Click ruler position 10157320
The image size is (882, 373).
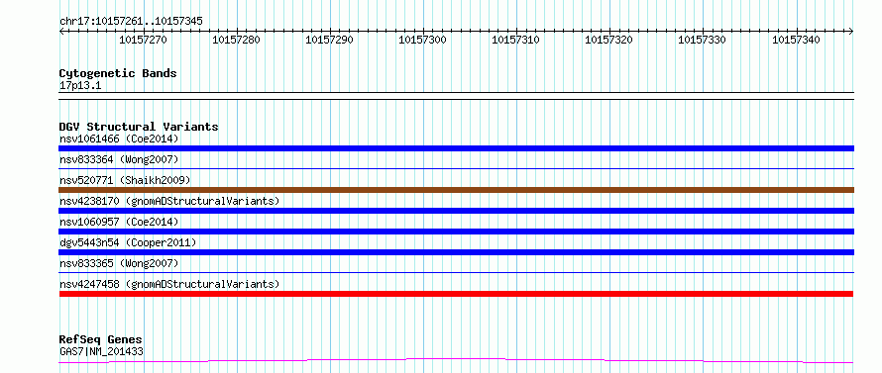(609, 40)
